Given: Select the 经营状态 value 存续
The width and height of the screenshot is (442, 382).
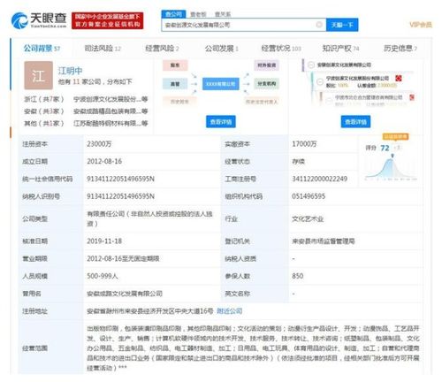Looking at the screenshot, I should click(298, 162).
